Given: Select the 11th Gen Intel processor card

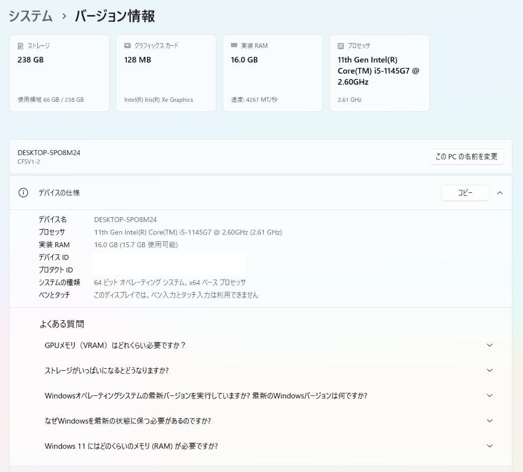Looking at the screenshot, I should tap(379, 73).
